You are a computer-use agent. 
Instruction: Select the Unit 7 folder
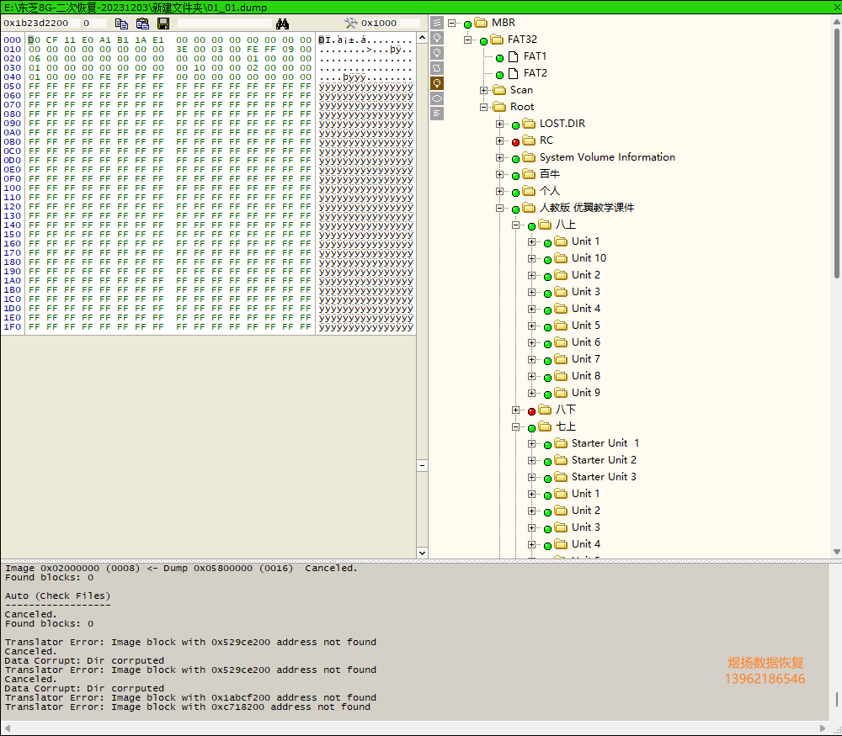click(x=585, y=359)
